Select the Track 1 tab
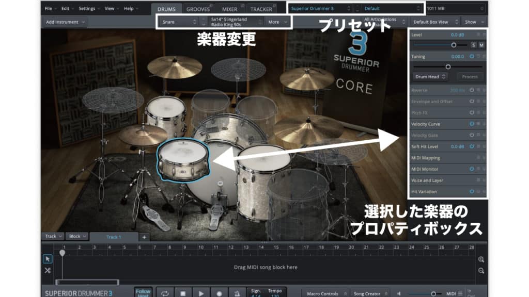Screen dimensions: 529x297 tap(114, 237)
